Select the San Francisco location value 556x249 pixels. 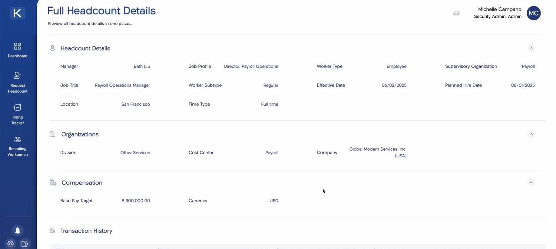point(136,104)
